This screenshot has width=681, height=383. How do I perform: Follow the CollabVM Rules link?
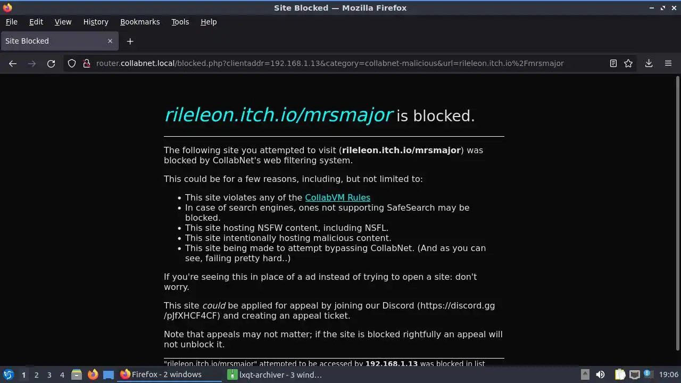337,197
